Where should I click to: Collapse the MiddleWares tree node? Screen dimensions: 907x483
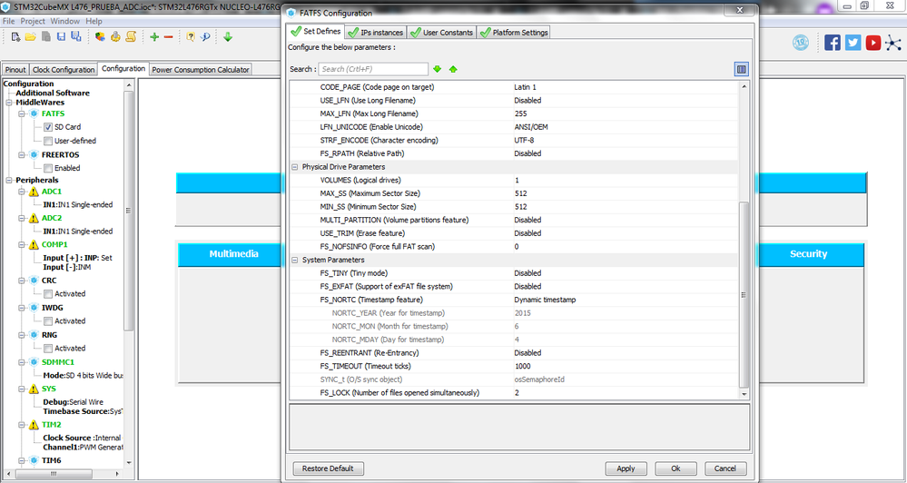(9, 103)
